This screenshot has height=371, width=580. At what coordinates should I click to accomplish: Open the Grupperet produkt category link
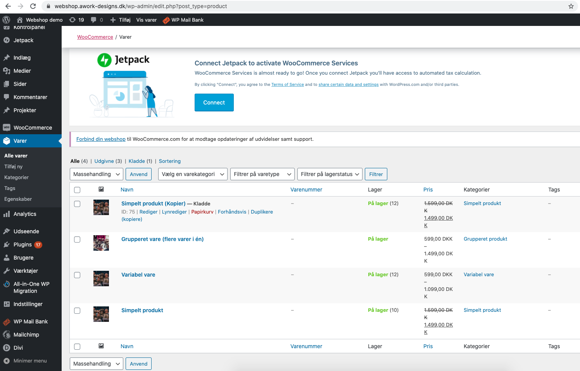pyautogui.click(x=485, y=239)
